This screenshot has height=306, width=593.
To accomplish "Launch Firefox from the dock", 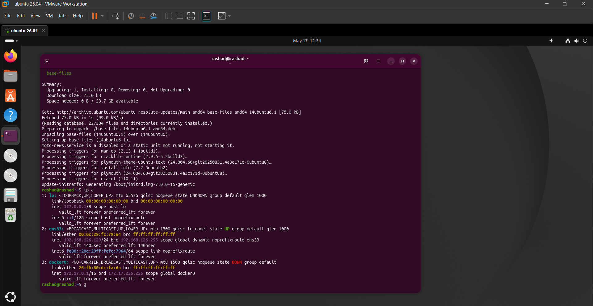I will click(11, 56).
